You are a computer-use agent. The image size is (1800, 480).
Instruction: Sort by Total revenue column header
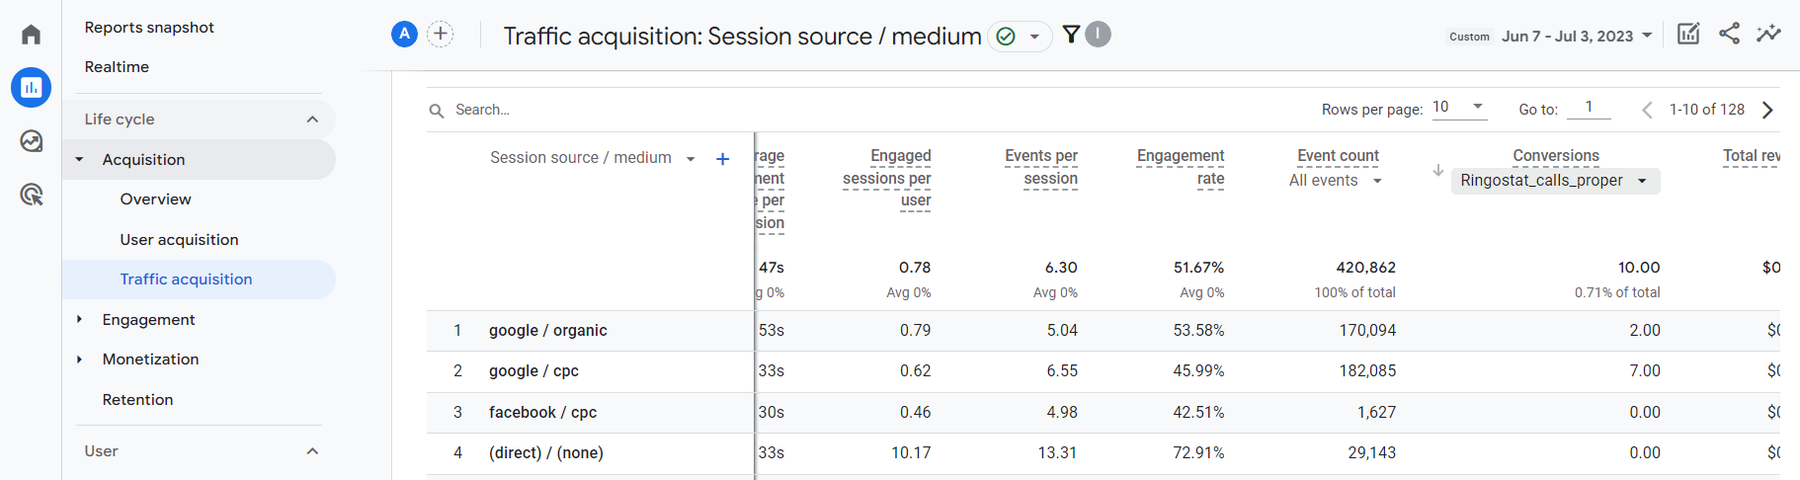pyautogui.click(x=1751, y=156)
